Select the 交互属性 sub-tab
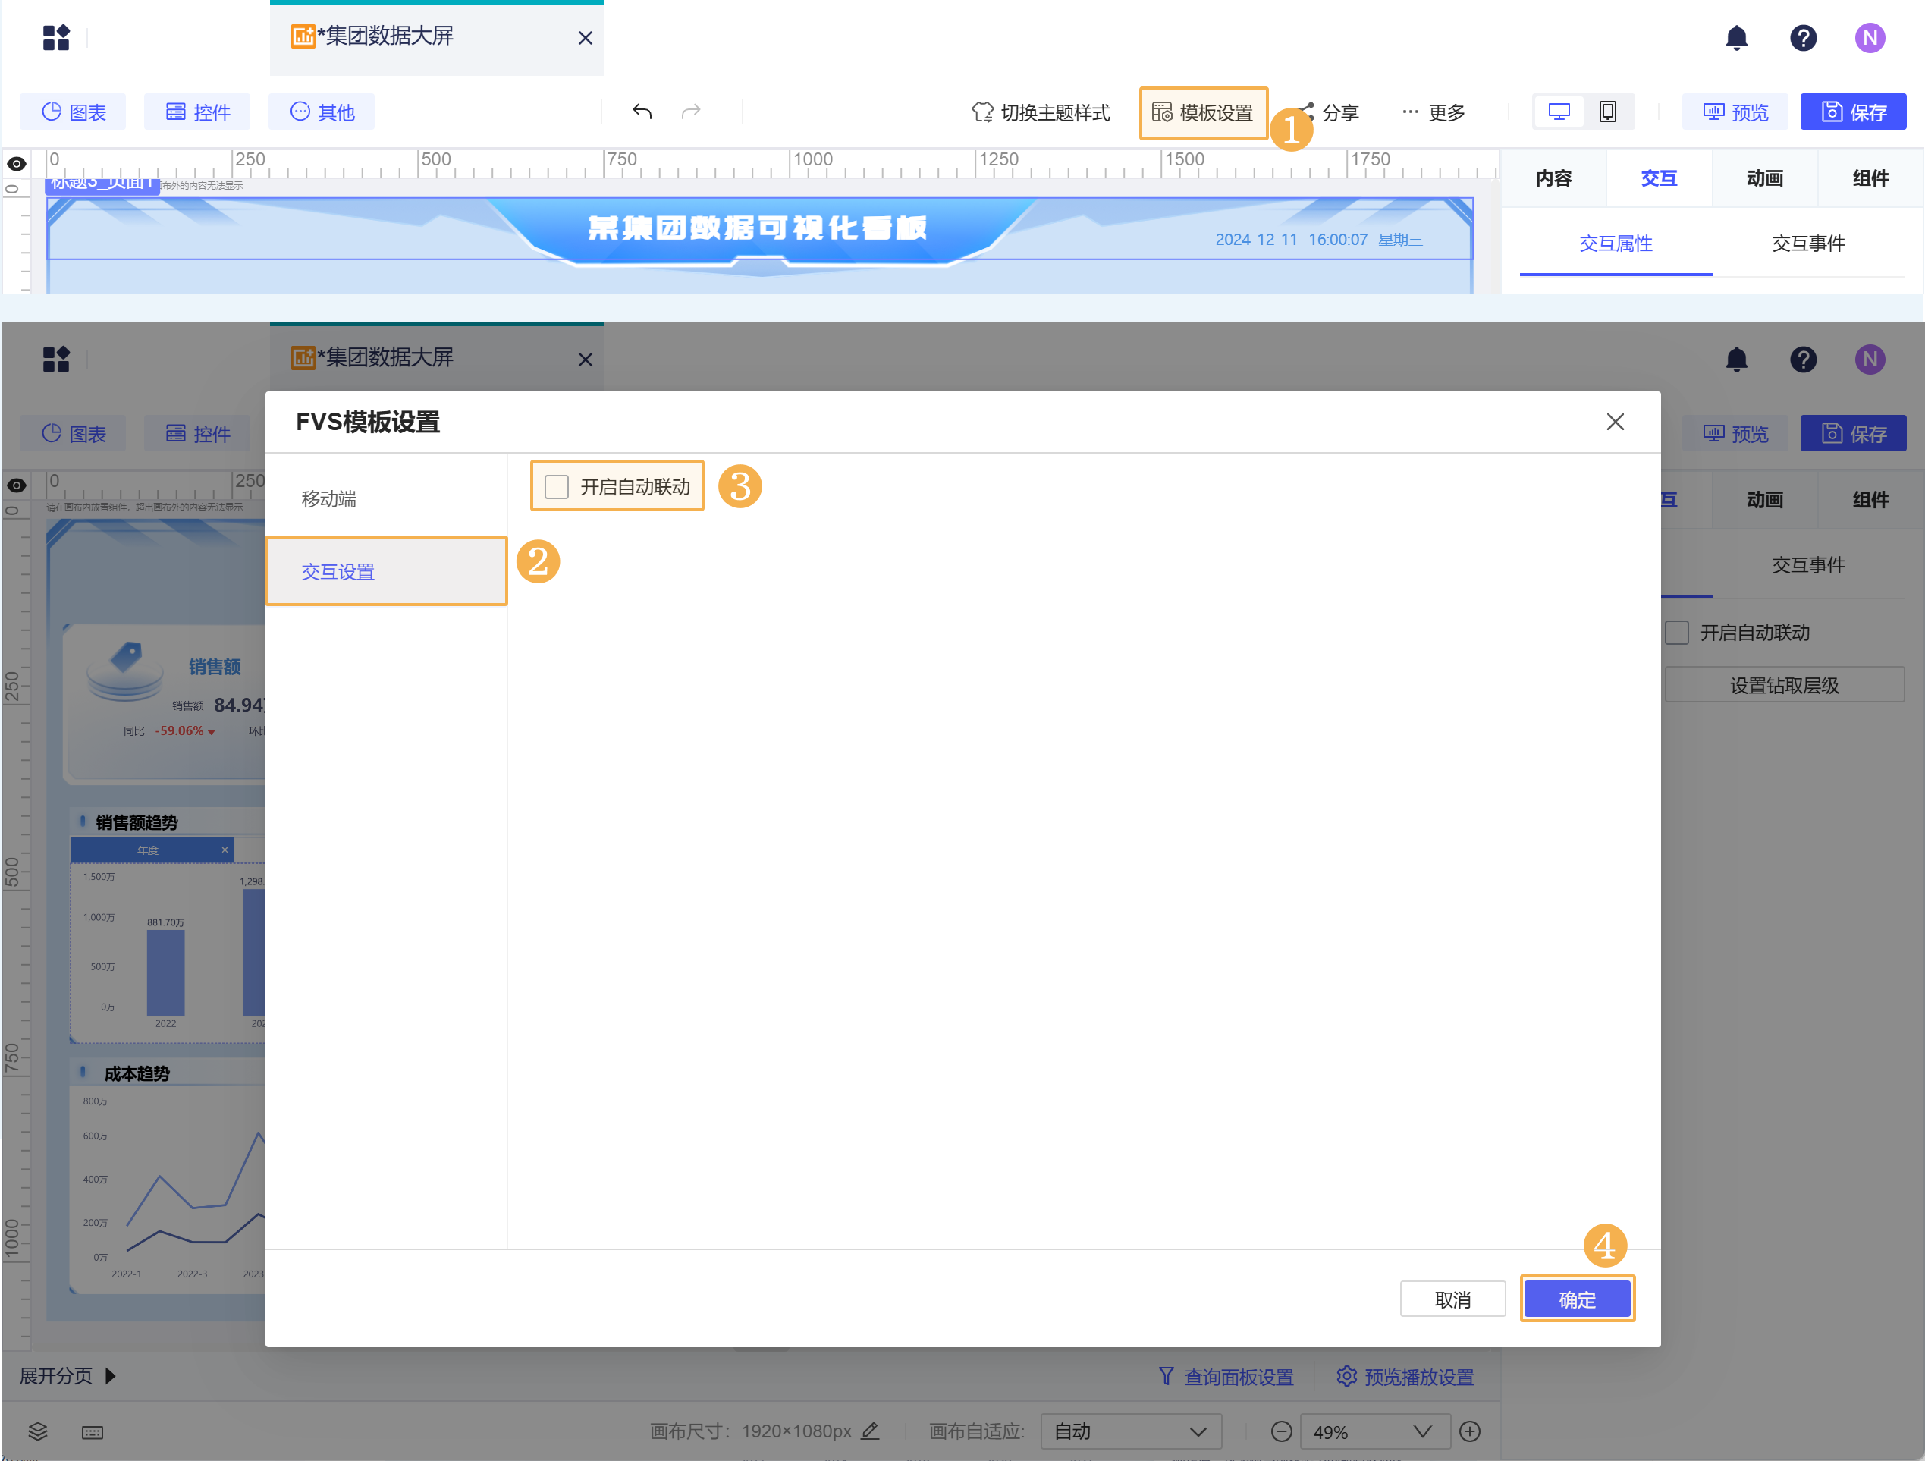This screenshot has width=1925, height=1461. click(x=1616, y=243)
